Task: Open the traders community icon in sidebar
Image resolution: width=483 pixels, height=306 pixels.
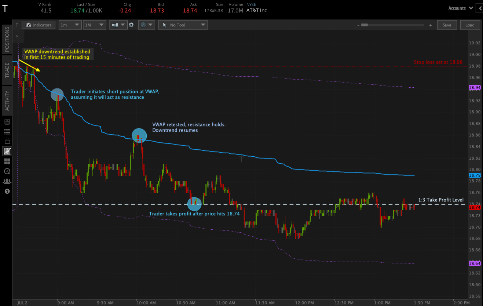Action: click(7, 181)
